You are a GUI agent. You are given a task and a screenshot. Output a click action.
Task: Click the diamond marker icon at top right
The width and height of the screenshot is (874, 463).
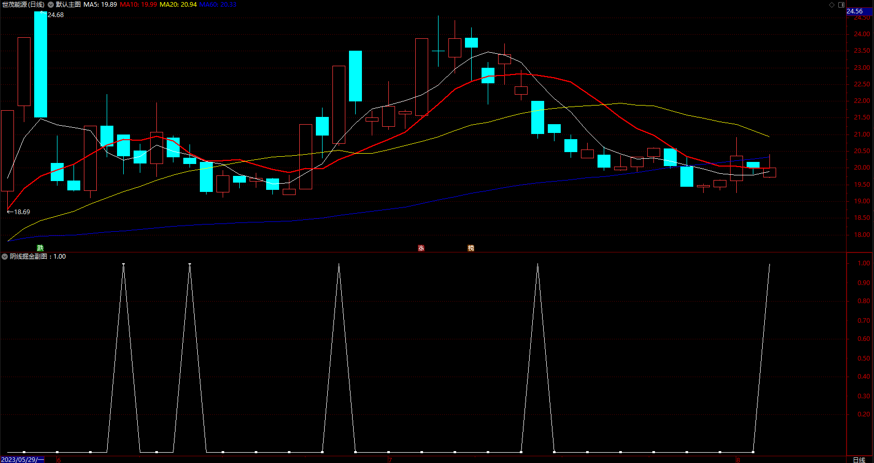[x=832, y=5]
